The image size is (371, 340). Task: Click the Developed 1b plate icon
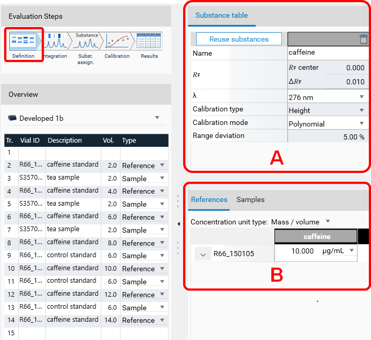coord(13,118)
